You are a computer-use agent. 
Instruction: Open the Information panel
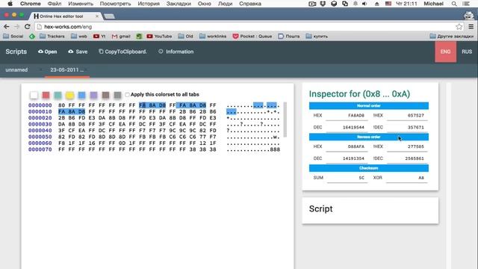(176, 52)
